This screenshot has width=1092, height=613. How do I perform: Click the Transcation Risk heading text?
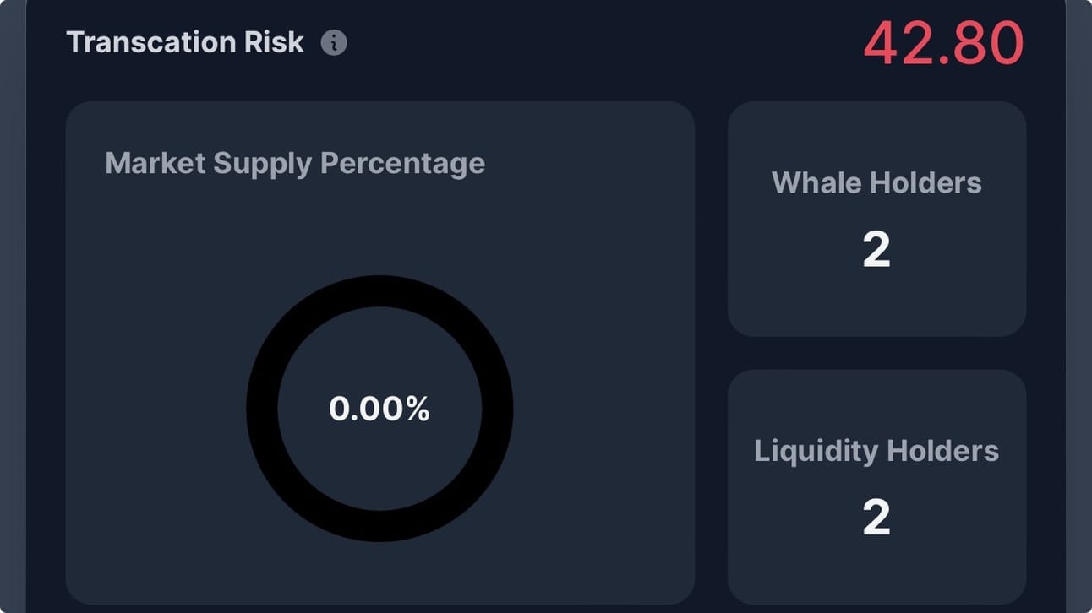[x=184, y=42]
